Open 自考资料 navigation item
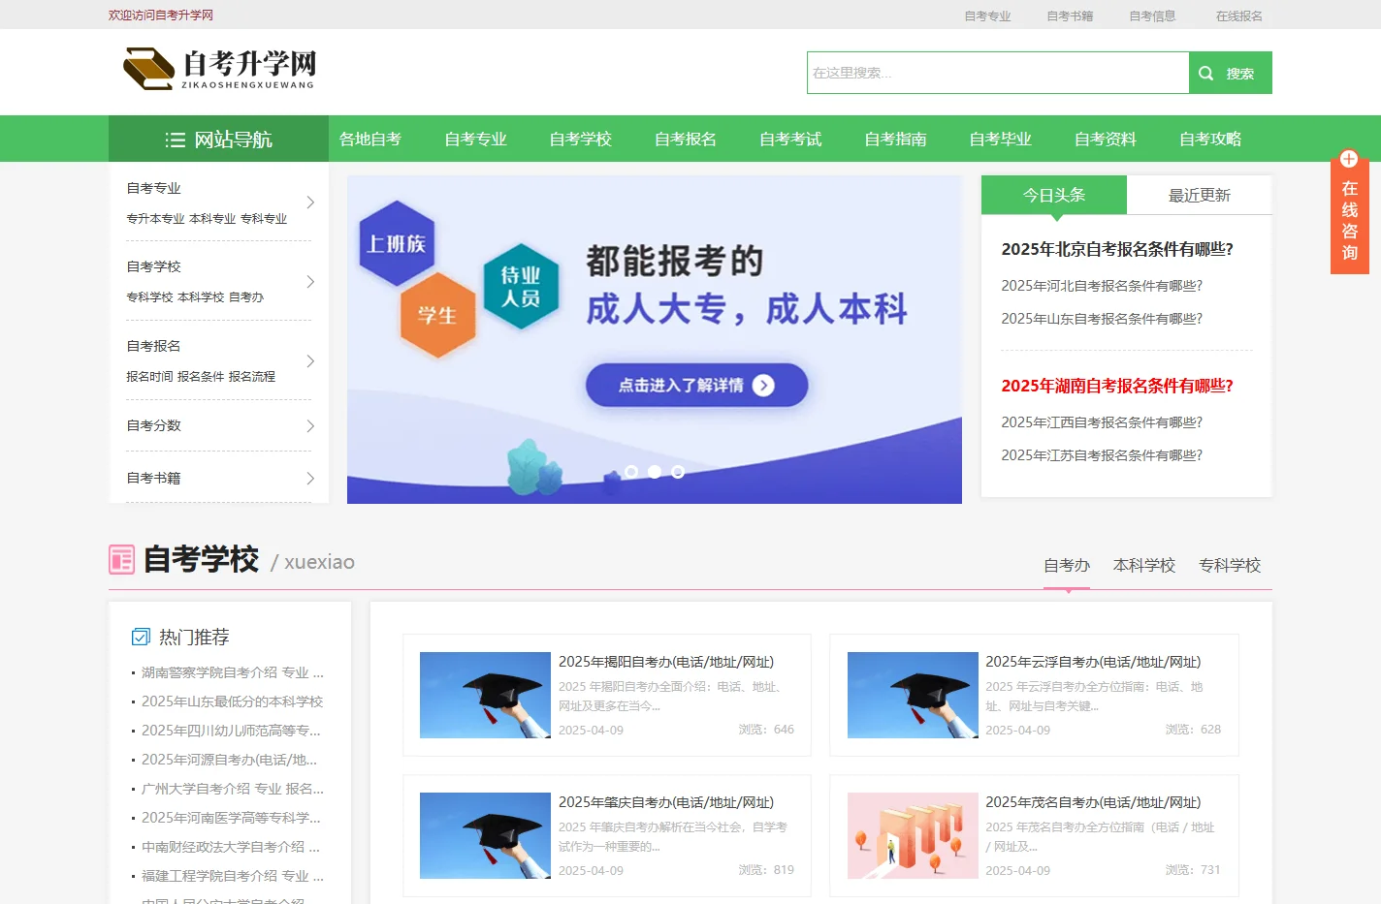This screenshot has width=1381, height=904. coord(1106,139)
